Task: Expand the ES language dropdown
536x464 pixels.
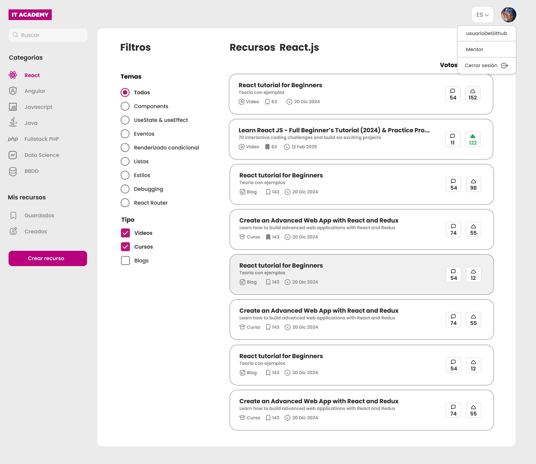Action: pyautogui.click(x=482, y=15)
